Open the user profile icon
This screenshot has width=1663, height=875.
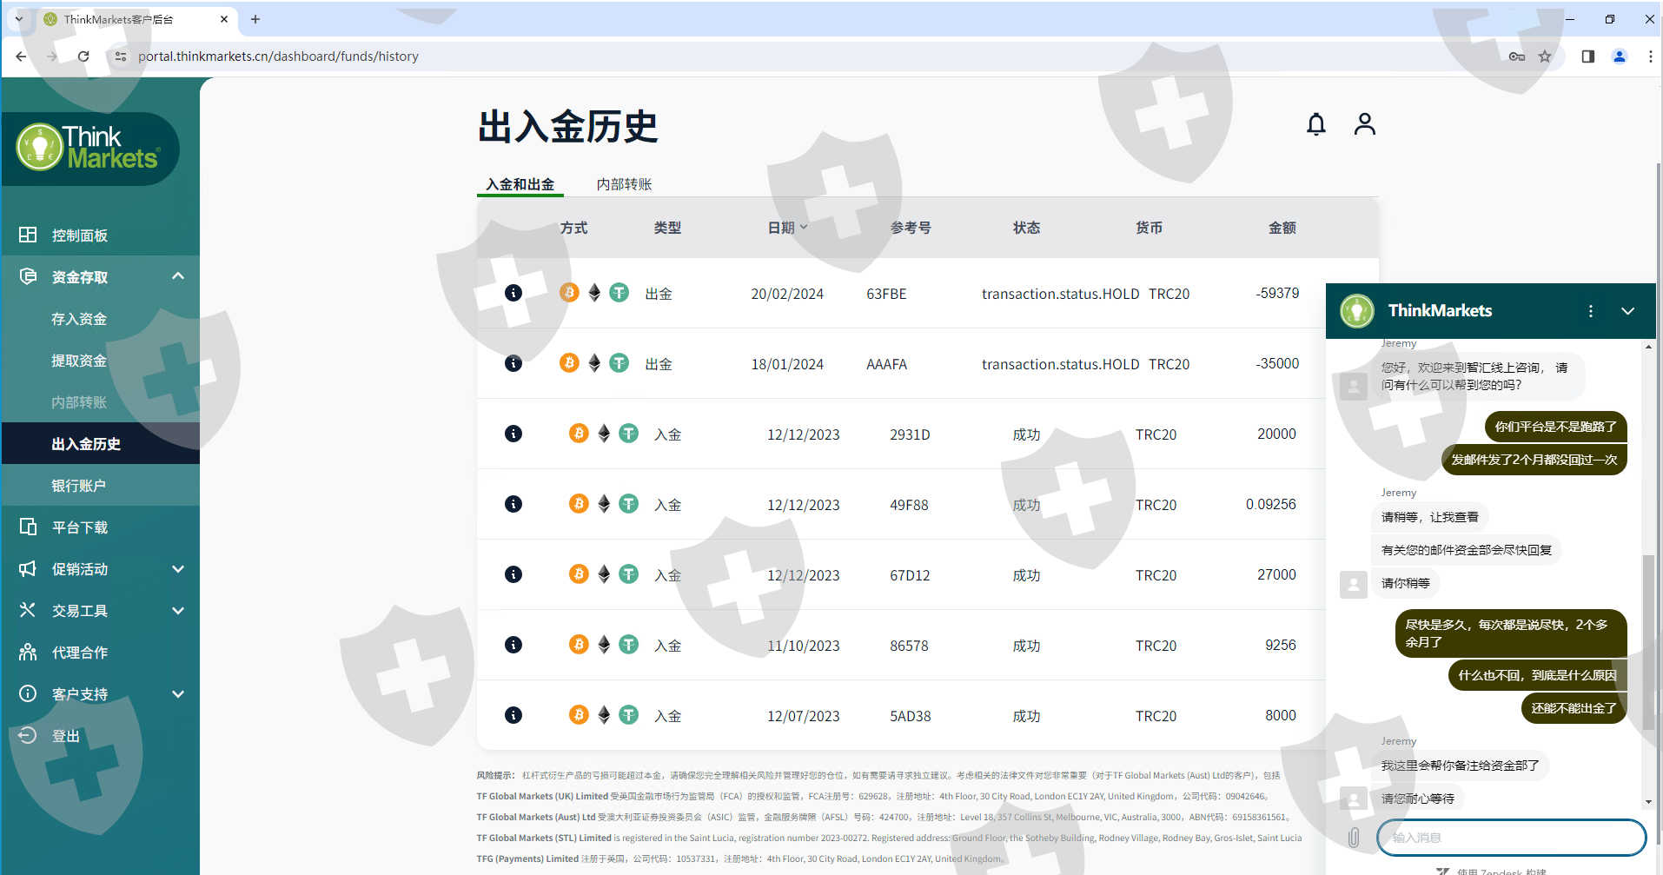[1364, 124]
